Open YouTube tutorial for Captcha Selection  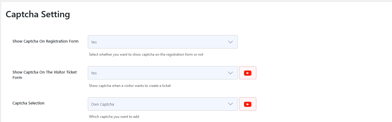coord(248,104)
